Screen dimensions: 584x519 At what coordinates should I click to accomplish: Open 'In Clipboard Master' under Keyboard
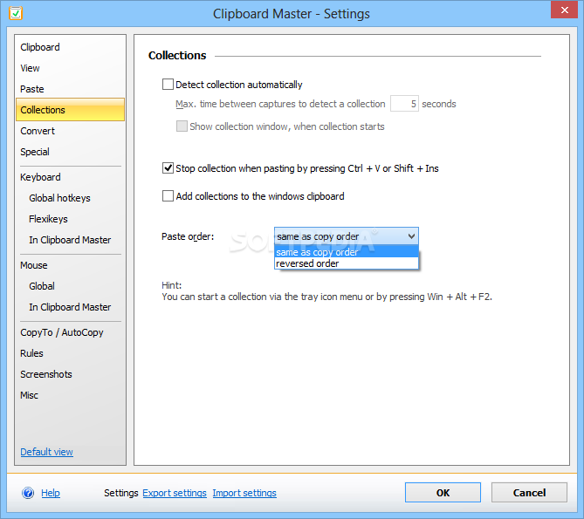pos(70,240)
